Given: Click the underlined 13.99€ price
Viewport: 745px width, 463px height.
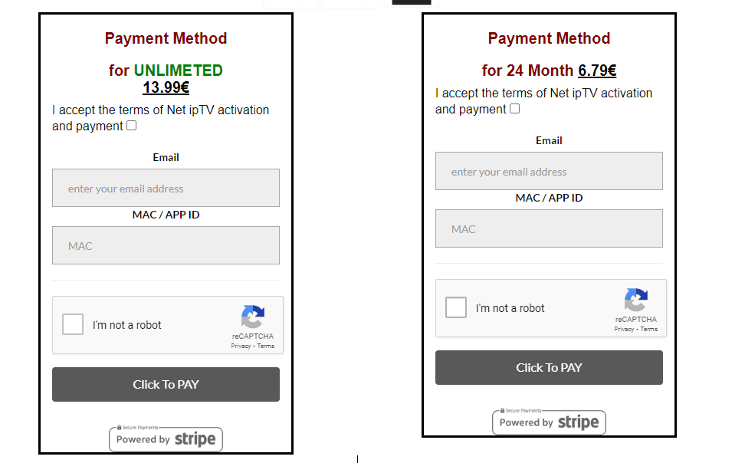Looking at the screenshot, I should [166, 87].
